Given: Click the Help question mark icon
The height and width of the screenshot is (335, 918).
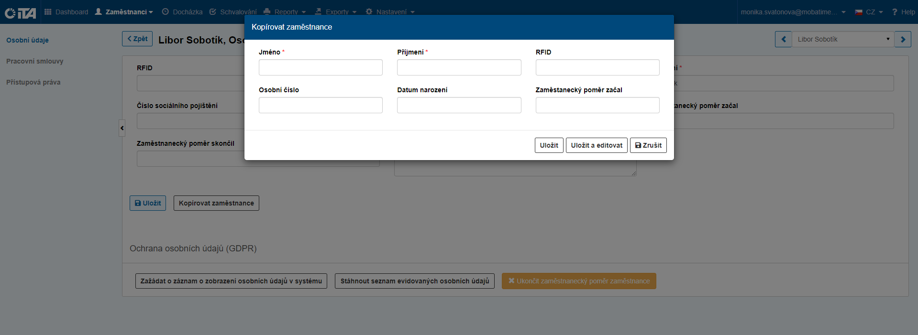Looking at the screenshot, I should (x=895, y=12).
